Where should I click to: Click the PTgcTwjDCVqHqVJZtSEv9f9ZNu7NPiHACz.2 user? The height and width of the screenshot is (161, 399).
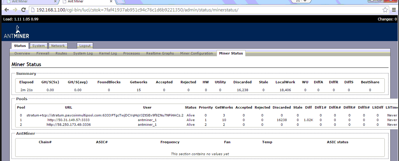pyautogui.click(x=147, y=115)
